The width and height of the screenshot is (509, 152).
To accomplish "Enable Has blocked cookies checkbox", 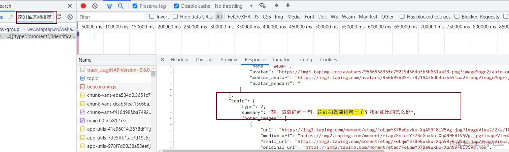I will coord(402,17).
